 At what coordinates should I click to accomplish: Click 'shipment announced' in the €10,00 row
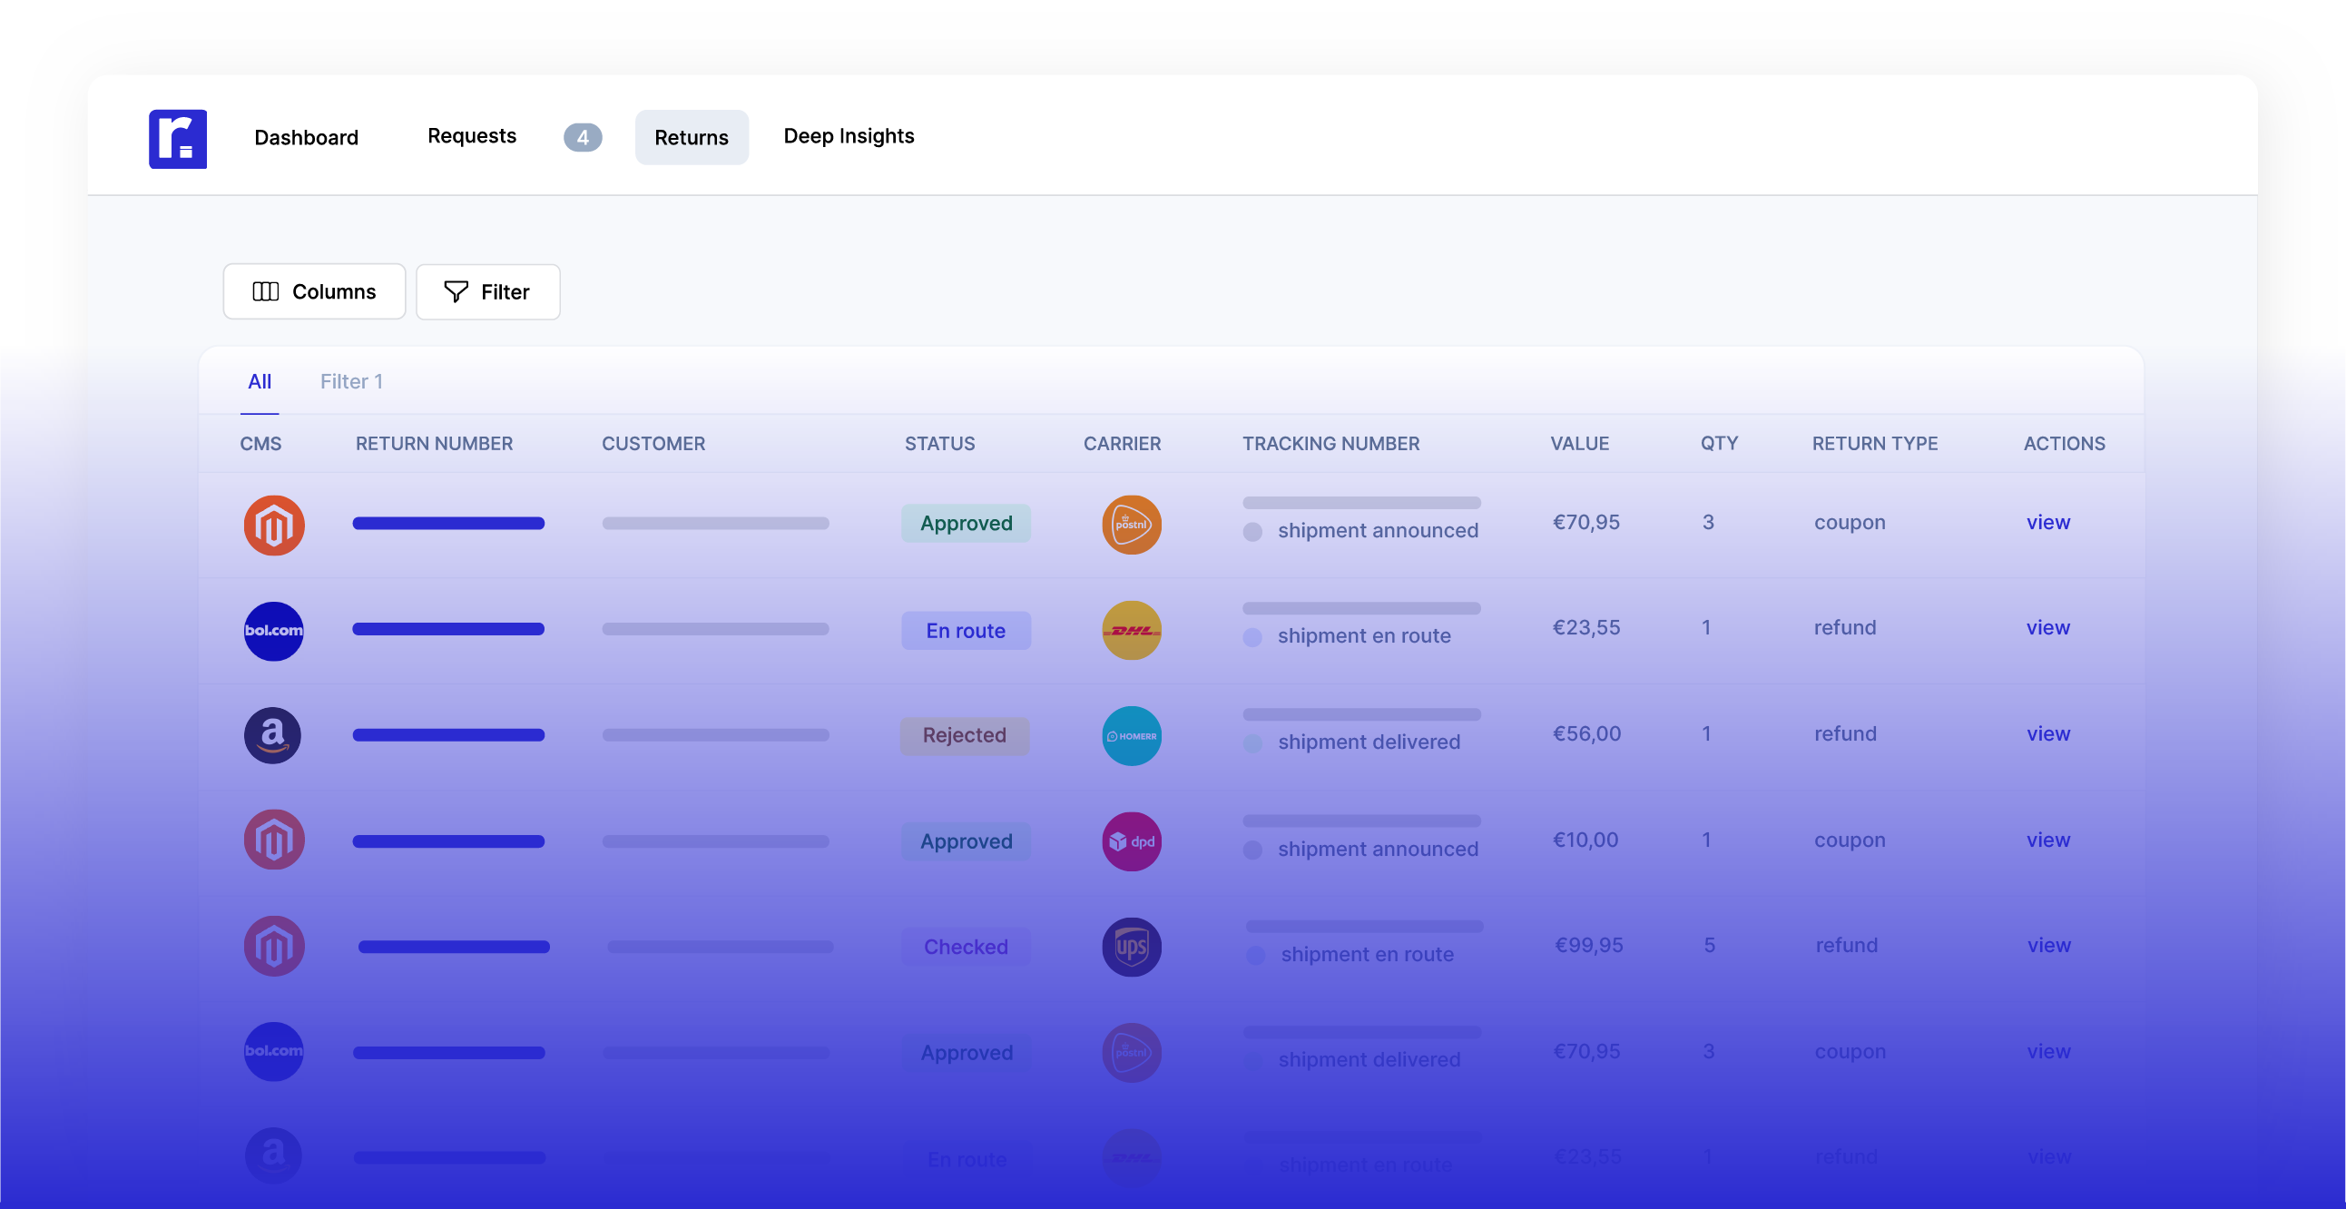pyautogui.click(x=1378, y=850)
